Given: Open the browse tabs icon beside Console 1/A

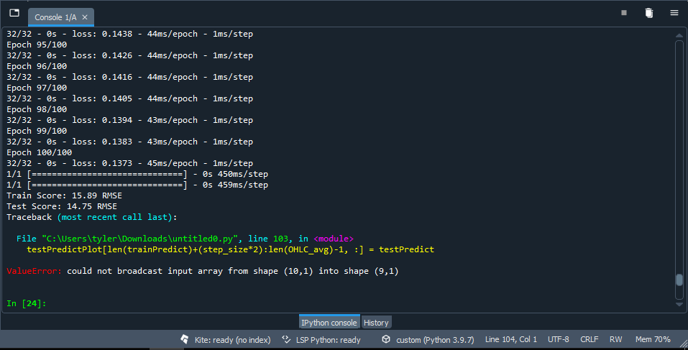Looking at the screenshot, I should click(x=14, y=13).
